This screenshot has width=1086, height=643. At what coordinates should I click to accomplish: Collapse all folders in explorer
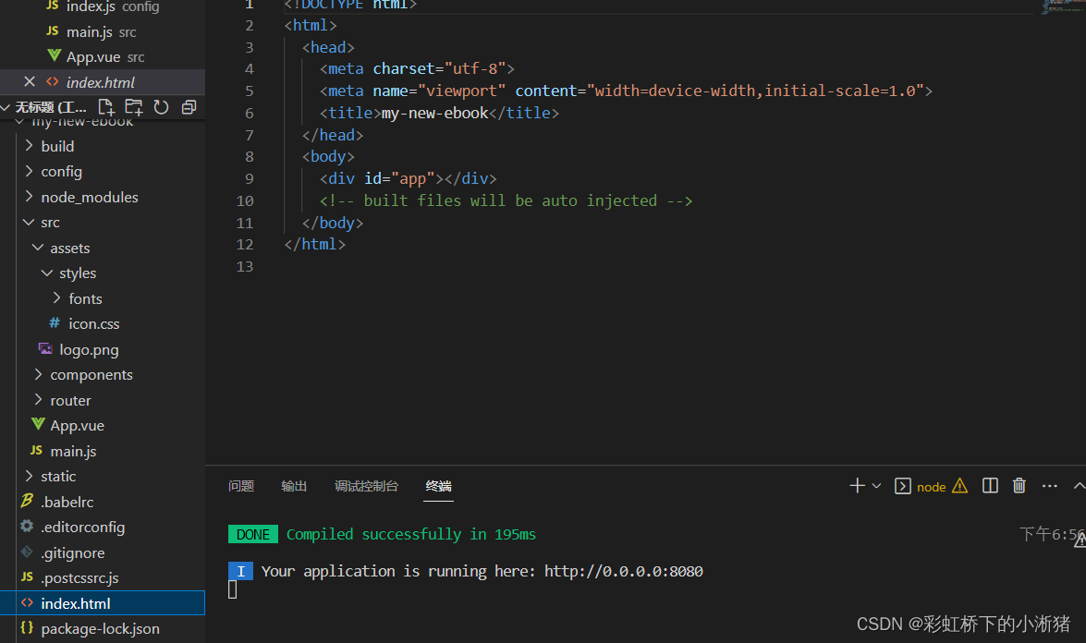point(189,107)
